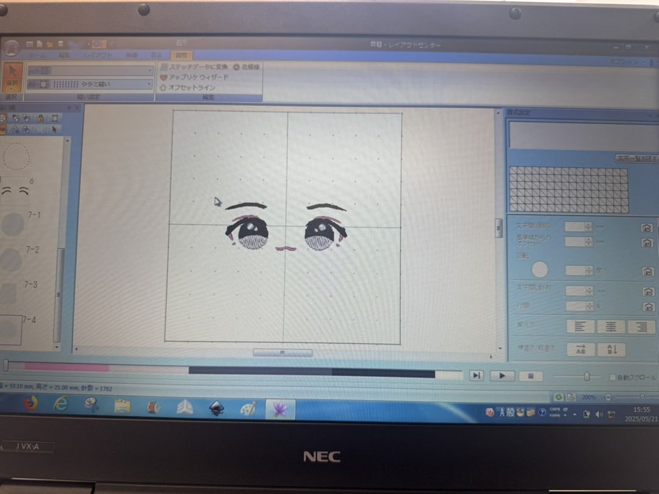
Task: Click the 行間 percent spinner arrows
Action: 589,306
